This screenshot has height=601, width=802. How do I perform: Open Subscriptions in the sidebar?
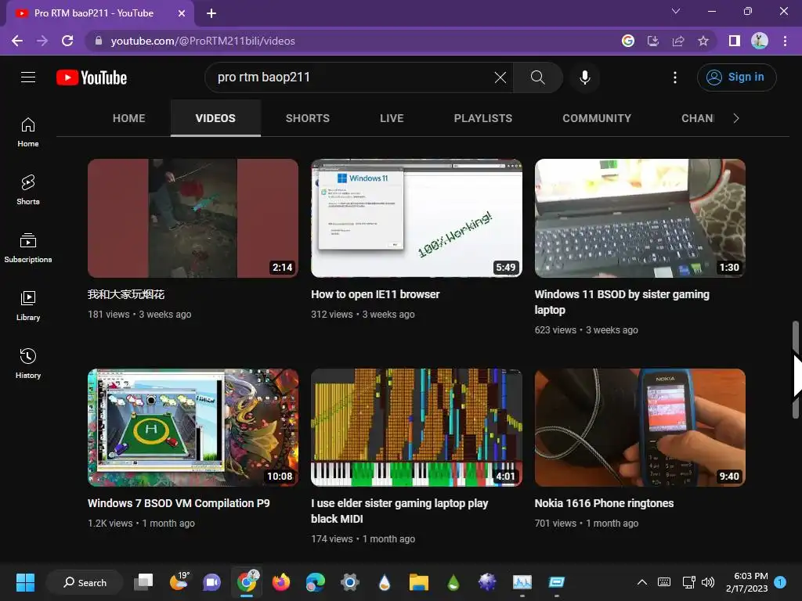tap(28, 248)
